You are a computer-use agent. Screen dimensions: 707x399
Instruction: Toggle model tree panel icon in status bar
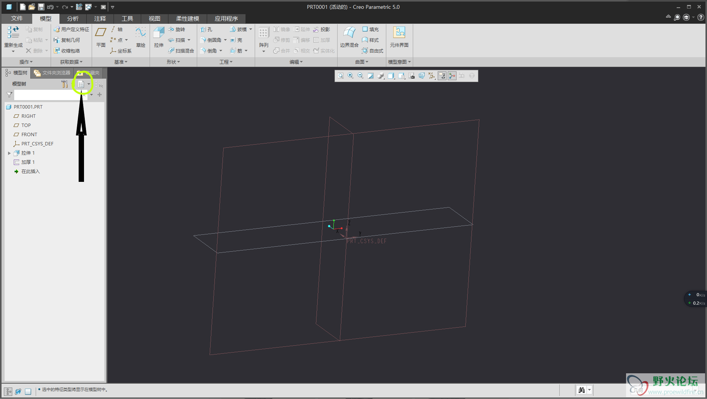pos(8,391)
